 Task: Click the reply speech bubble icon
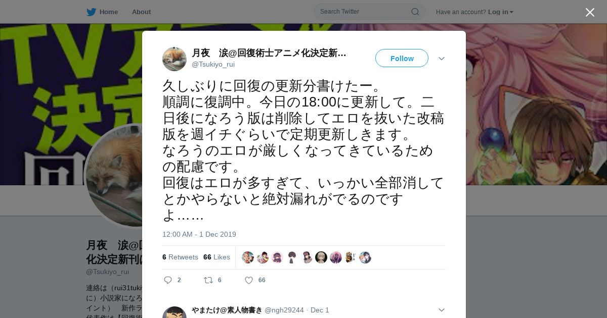[x=168, y=280]
